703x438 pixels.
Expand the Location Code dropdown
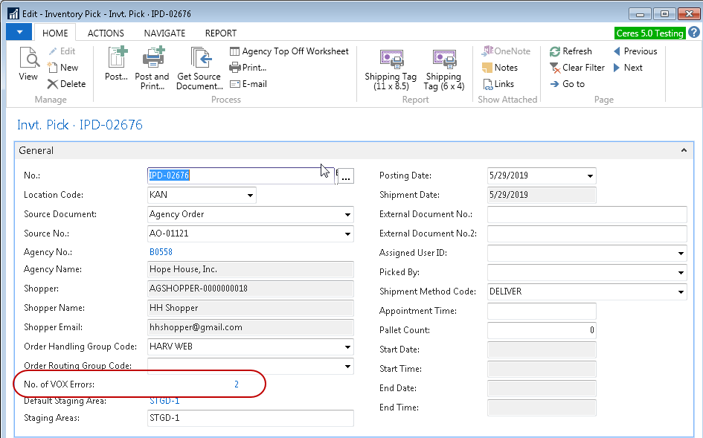249,196
